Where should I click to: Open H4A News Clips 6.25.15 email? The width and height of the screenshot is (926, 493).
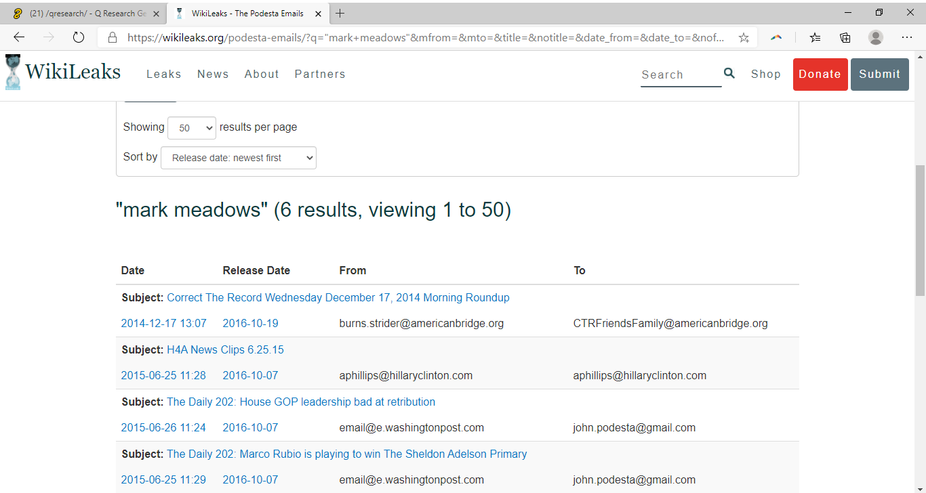225,350
